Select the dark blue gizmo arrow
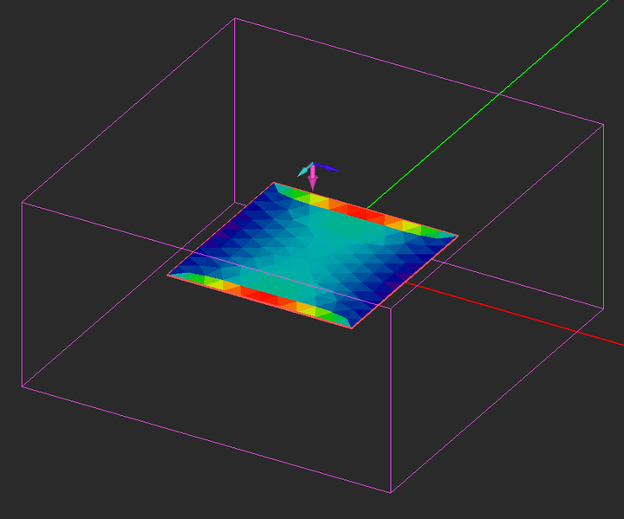The width and height of the screenshot is (624, 519). 327,167
